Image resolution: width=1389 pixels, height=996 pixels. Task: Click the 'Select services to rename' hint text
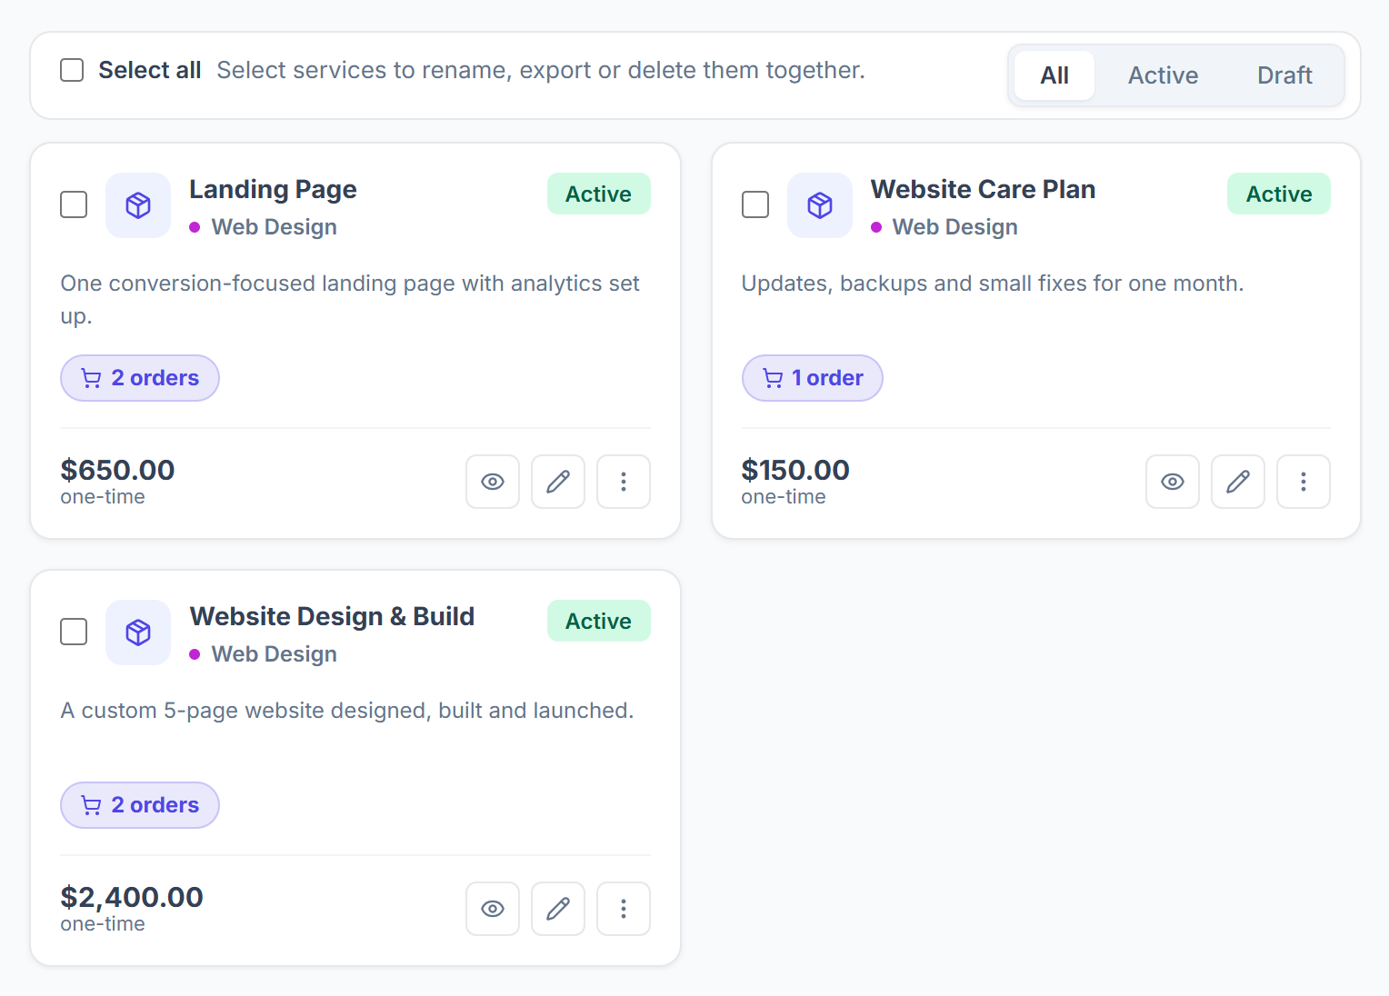541,70
